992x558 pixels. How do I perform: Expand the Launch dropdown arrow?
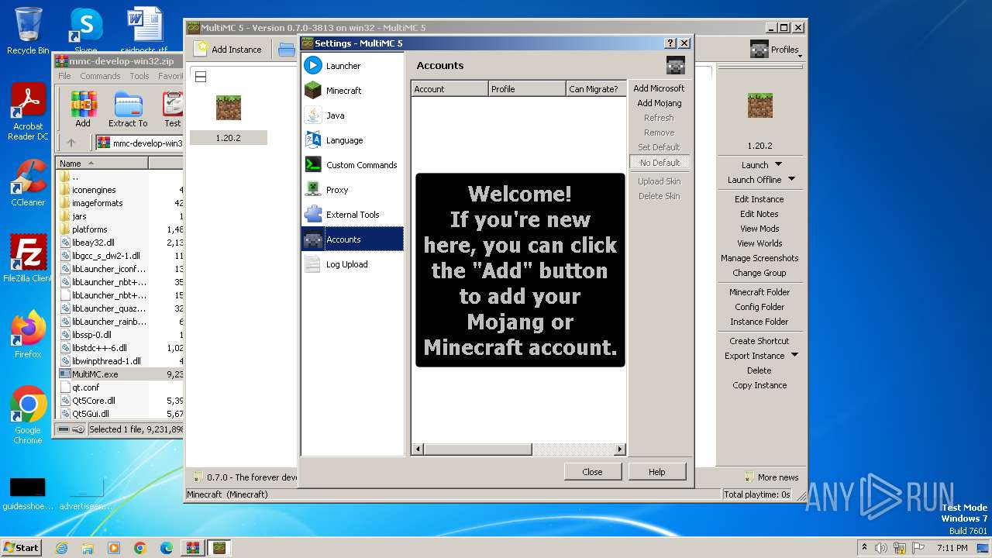(779, 164)
